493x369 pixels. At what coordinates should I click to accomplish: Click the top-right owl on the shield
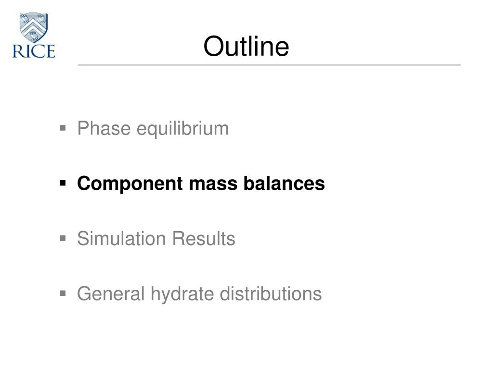pyautogui.click(x=42, y=18)
